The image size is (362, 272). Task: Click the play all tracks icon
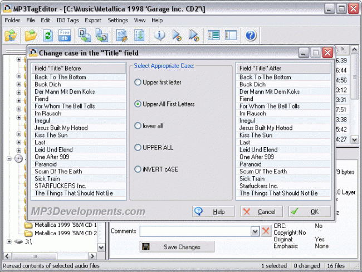pos(193,35)
